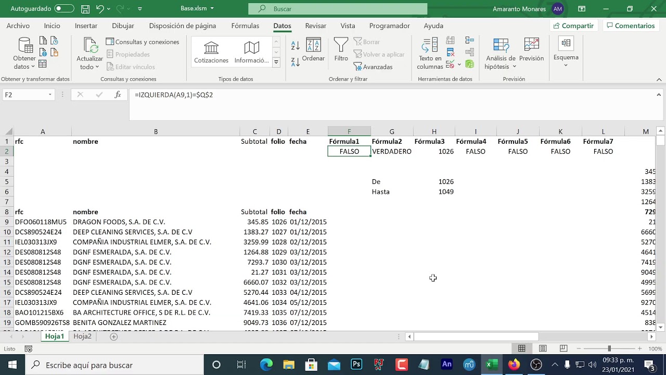The height and width of the screenshot is (375, 666).
Task: Open the Ordenar sort dialog
Action: [313, 50]
